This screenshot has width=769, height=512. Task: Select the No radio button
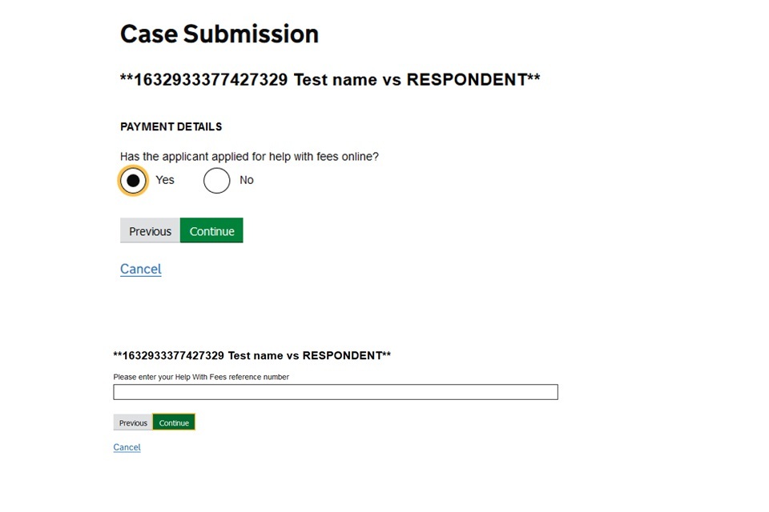216,181
